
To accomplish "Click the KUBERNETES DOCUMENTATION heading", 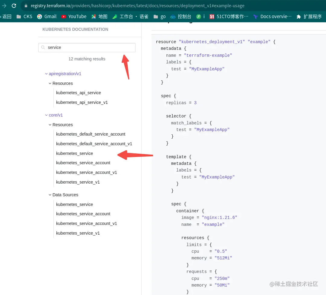I will pos(75,29).
